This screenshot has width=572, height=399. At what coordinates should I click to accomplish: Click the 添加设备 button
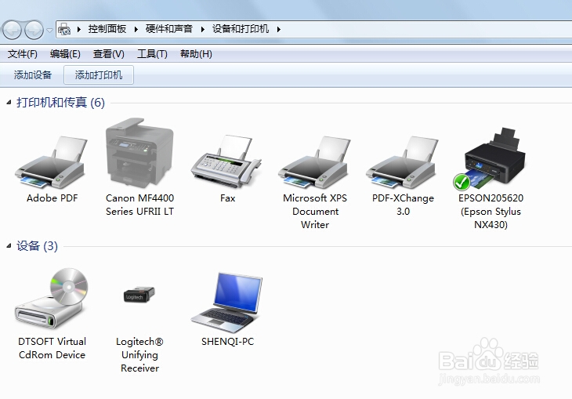point(33,74)
